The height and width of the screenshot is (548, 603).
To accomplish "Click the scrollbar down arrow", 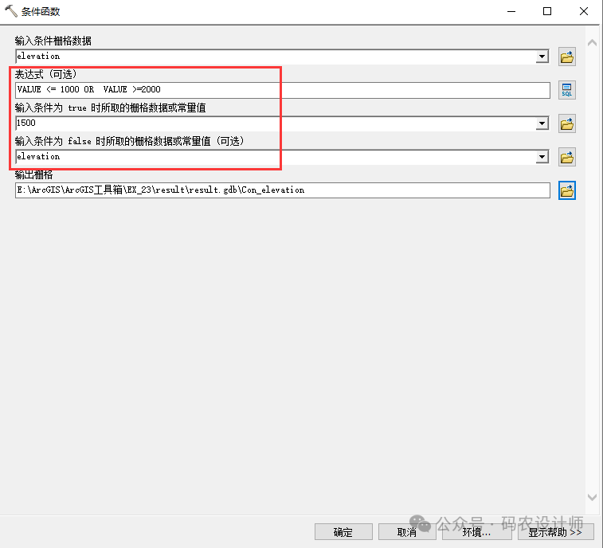I will pos(592,495).
